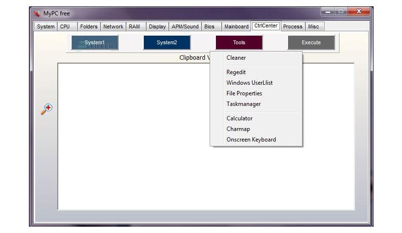Viewport: 402px width, 233px height.
Task: Open the APM/Sound tab
Action: [x=185, y=26]
